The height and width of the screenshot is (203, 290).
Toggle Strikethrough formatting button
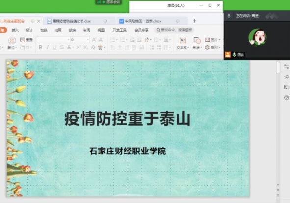click(62, 48)
